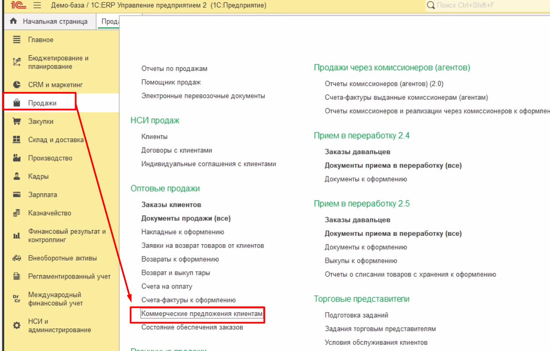The height and width of the screenshot is (351, 550).
Task: Click the search magnifier icon
Action: (431, 5)
